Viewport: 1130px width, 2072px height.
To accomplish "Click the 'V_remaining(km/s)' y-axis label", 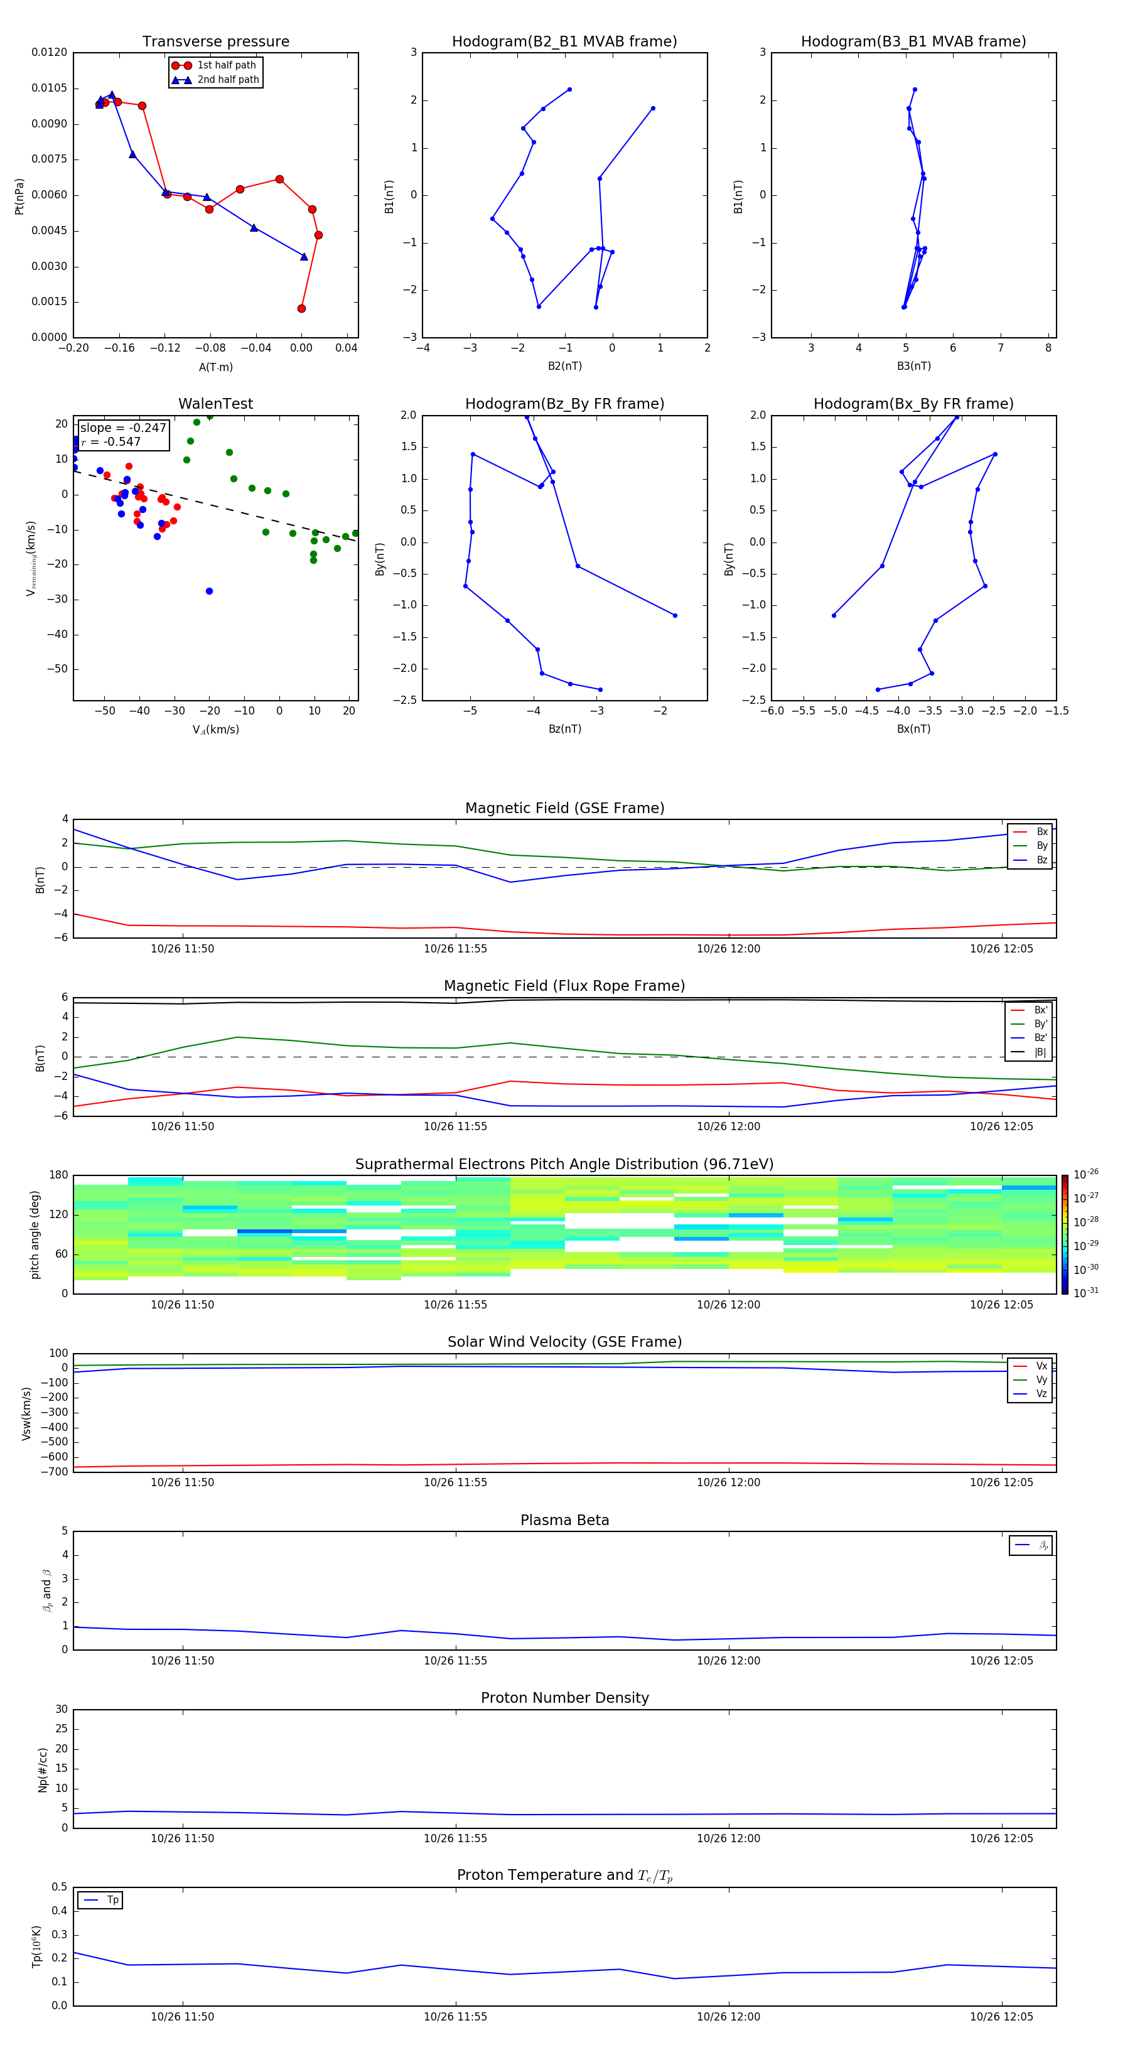I will tap(31, 558).
